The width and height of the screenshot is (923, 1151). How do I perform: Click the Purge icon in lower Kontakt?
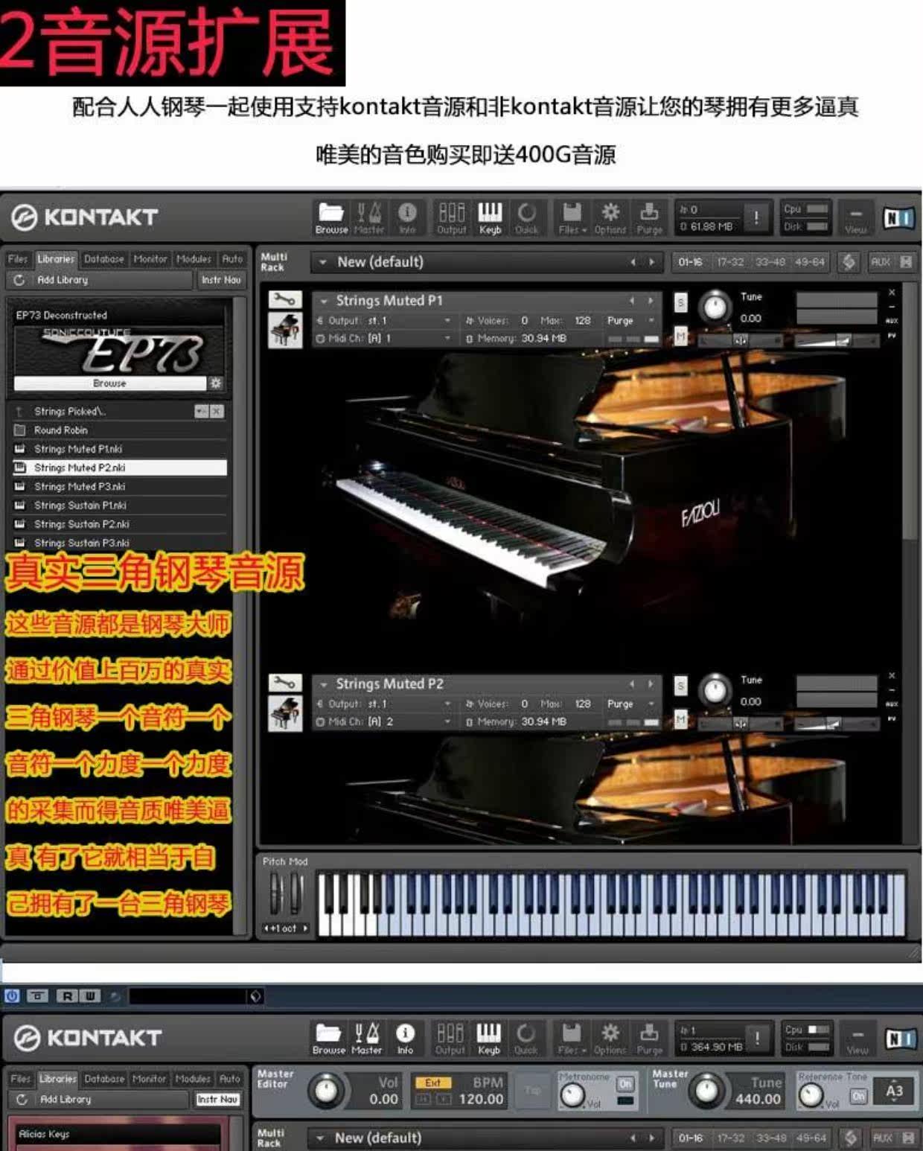pyautogui.click(x=649, y=1039)
